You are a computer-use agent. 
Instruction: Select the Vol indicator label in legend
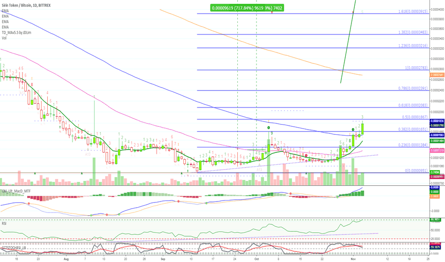click(x=4, y=38)
